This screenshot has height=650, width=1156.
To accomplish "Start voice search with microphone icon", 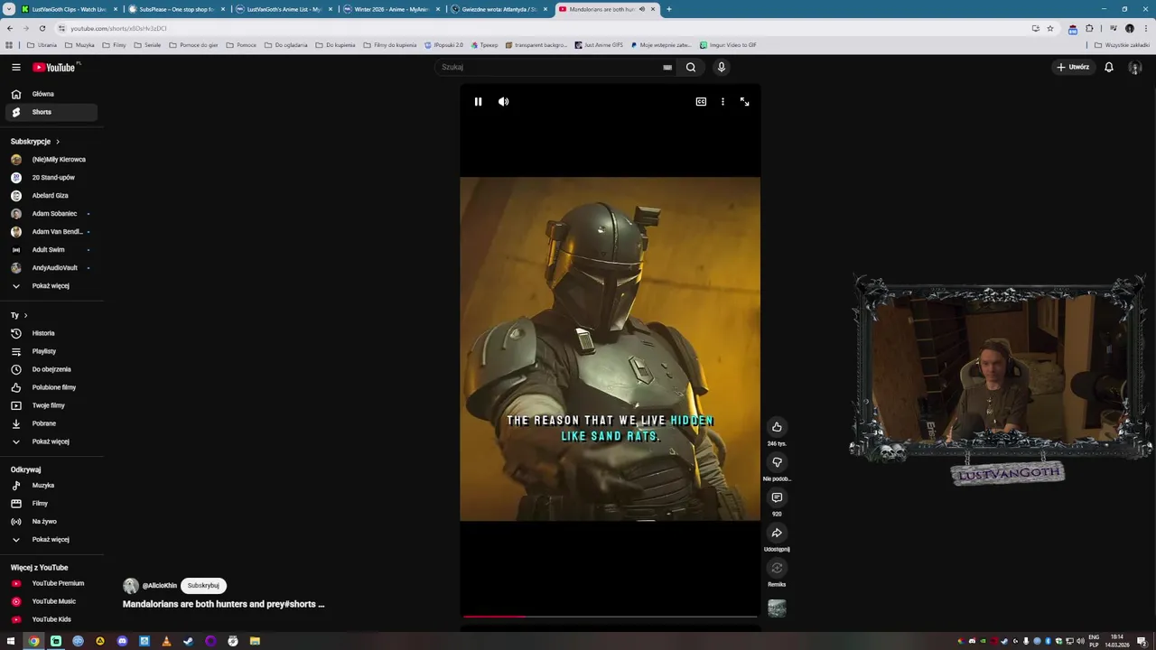I will click(x=721, y=67).
